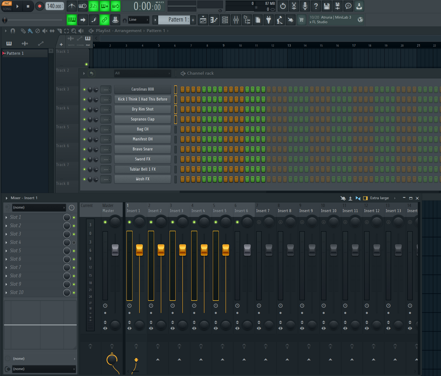The width and height of the screenshot is (441, 376).
Task: Open the Line snap dropdown
Action: click(139, 20)
